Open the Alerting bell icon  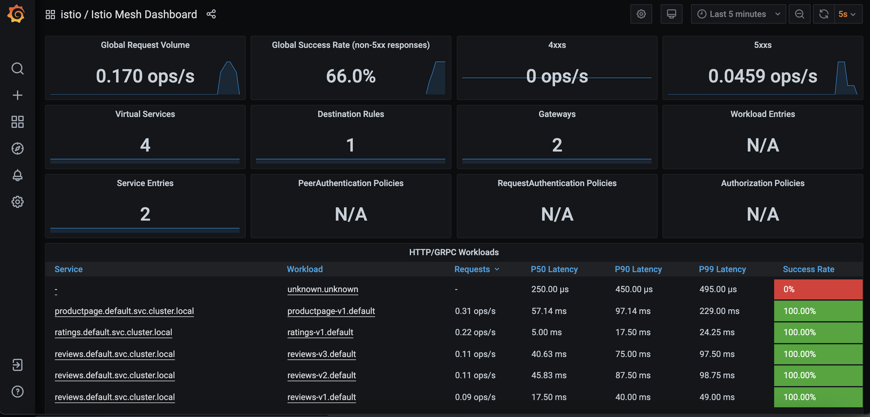click(x=17, y=175)
